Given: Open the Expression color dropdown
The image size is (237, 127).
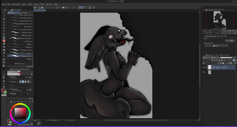Looking at the screenshot, I should click(217, 45).
